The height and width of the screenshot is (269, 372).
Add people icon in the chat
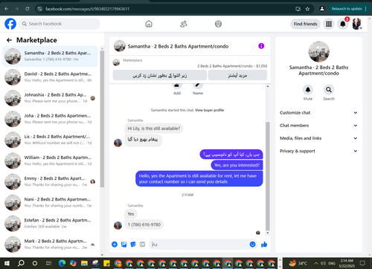point(177,85)
